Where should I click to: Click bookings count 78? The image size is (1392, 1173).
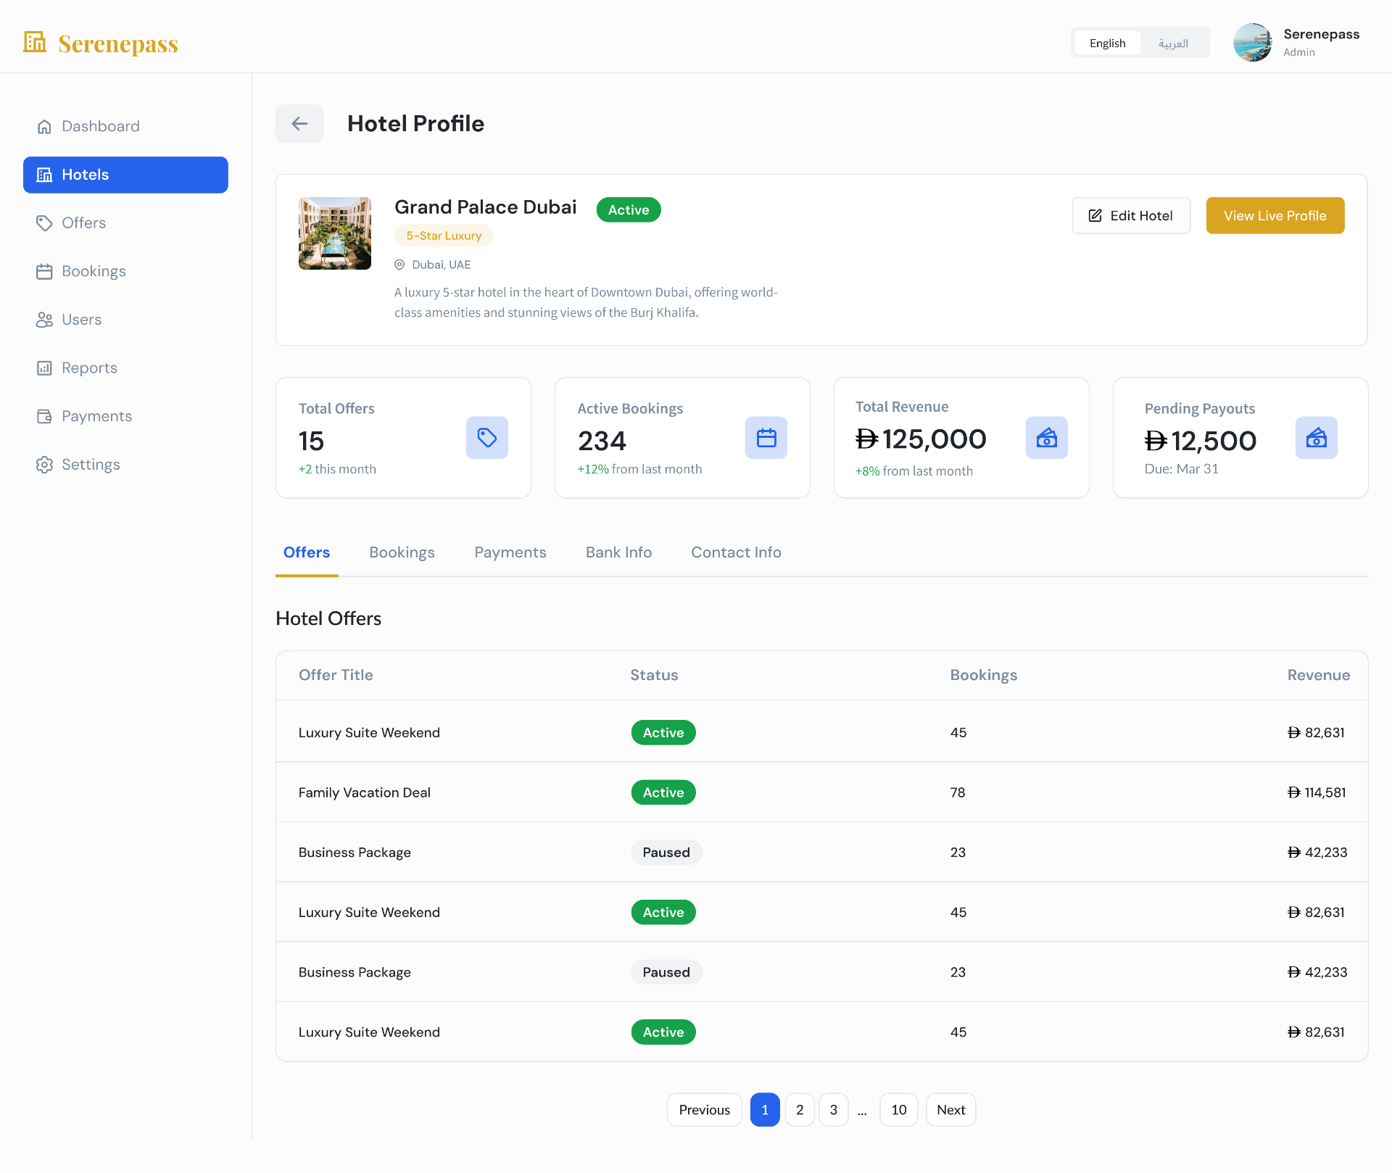(958, 792)
